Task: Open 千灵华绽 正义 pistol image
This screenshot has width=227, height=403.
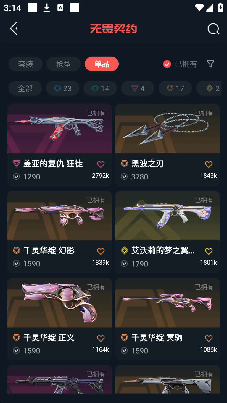Action: (59, 302)
